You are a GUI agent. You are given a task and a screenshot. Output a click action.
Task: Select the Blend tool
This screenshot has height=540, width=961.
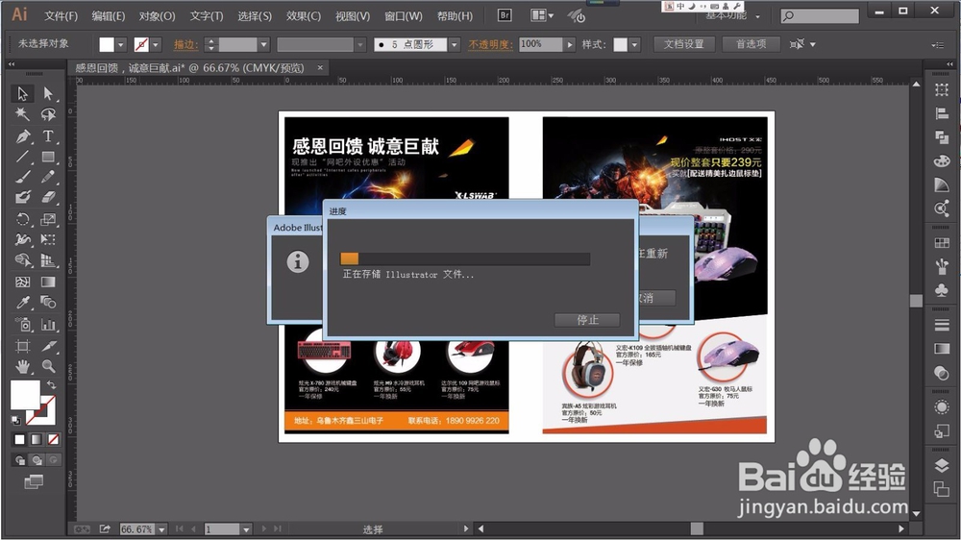[48, 302]
